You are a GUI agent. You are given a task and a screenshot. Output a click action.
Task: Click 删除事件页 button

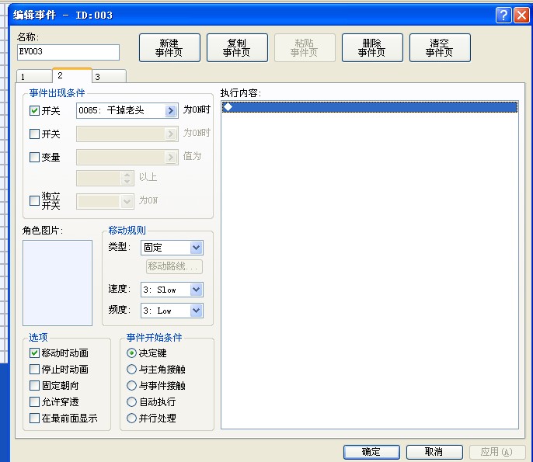tap(372, 47)
